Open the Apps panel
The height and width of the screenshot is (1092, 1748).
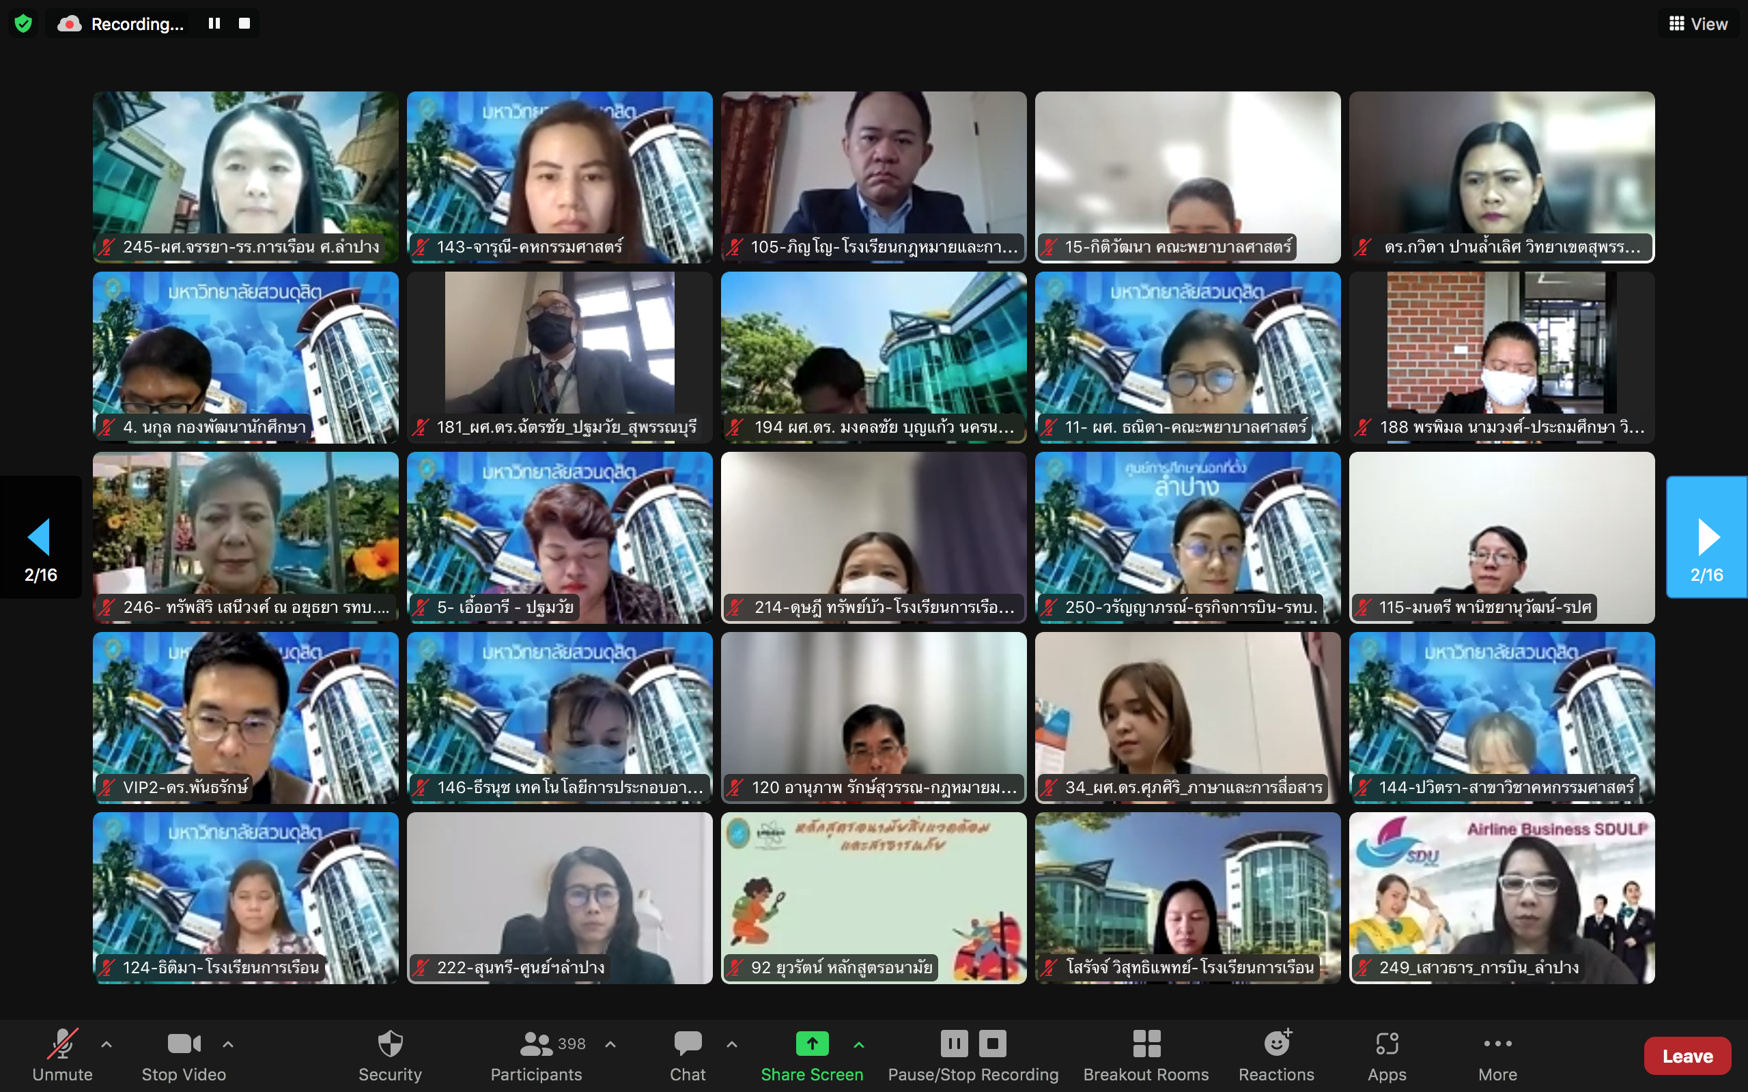(x=1387, y=1054)
